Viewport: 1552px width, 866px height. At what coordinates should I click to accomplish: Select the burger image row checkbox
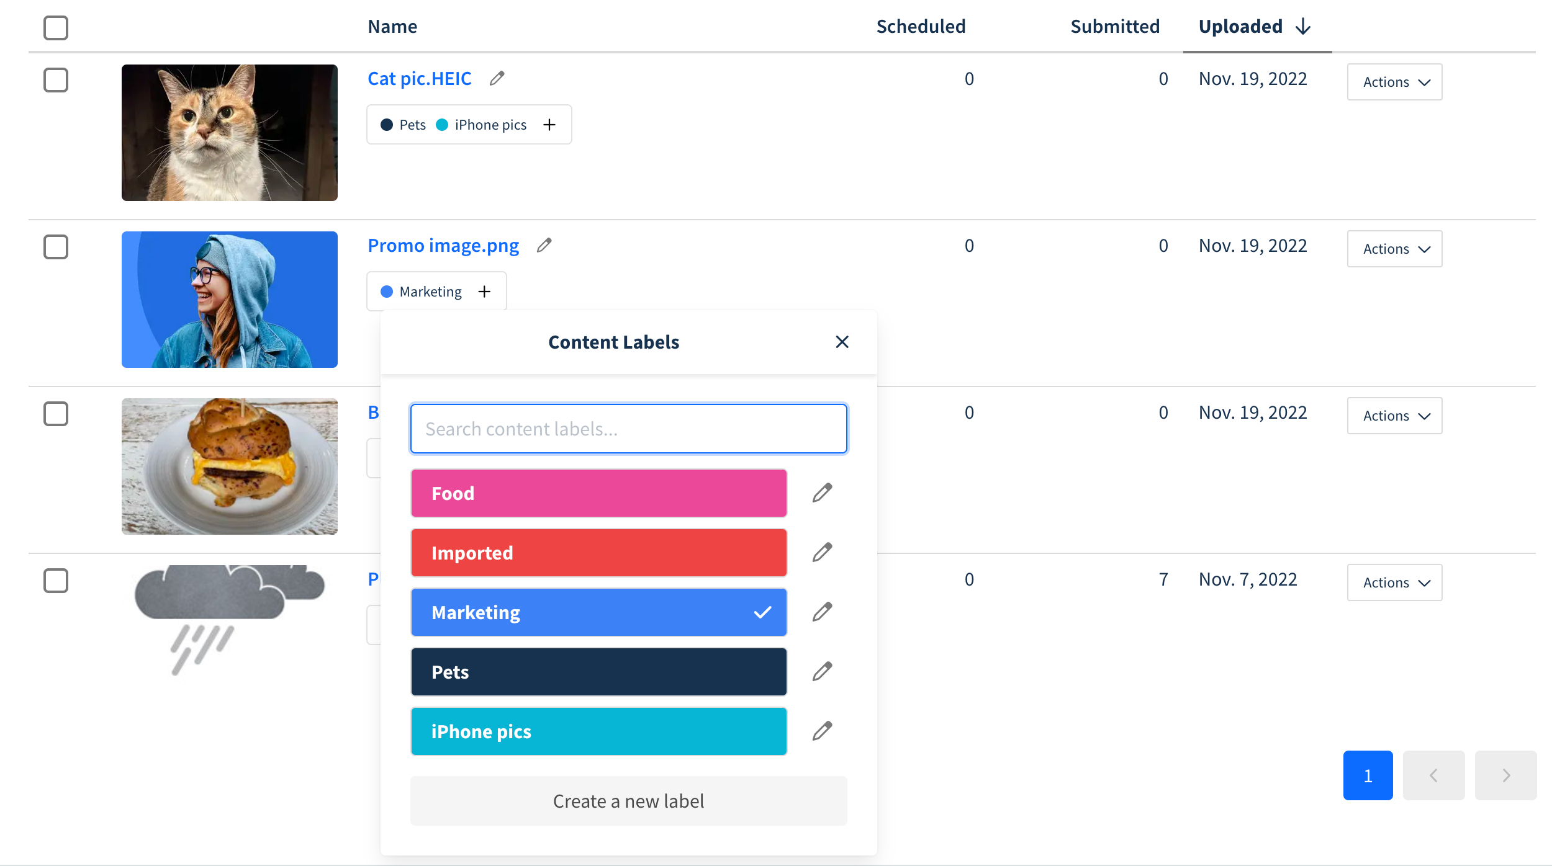tap(56, 414)
